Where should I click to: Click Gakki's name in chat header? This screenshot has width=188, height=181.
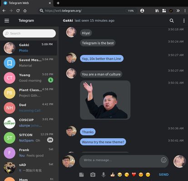click(68, 20)
